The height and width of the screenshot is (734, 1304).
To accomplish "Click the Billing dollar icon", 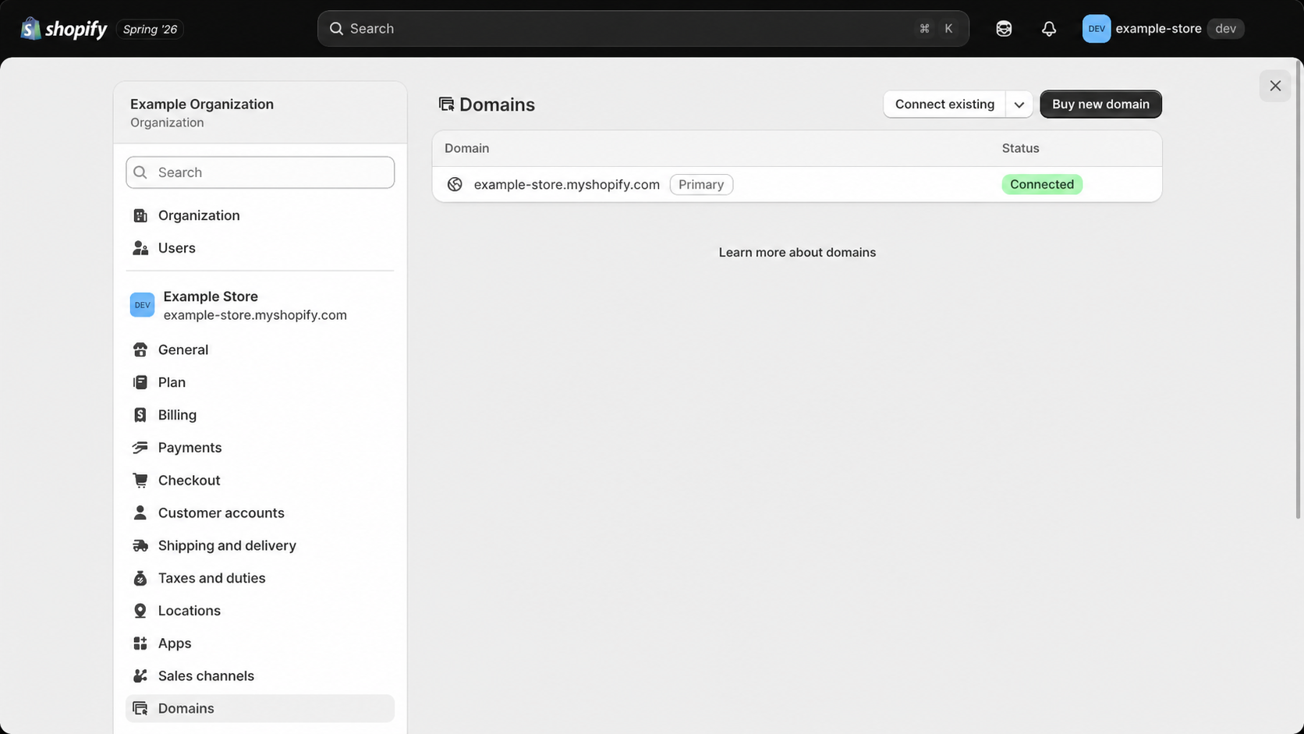I will point(140,415).
